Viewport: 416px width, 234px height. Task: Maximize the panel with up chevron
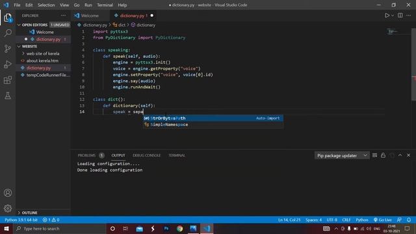400,155
